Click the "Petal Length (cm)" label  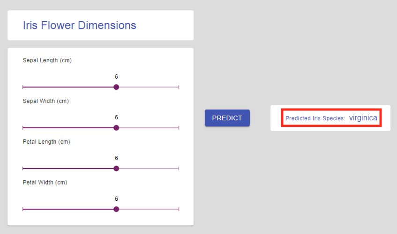tap(46, 142)
